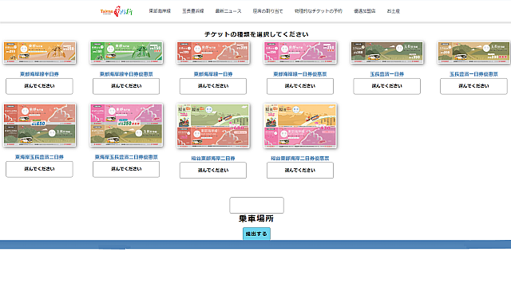Click the dark green 玉長豊浜一日券 ticket image
The width and height of the screenshot is (511, 287).
point(386,53)
